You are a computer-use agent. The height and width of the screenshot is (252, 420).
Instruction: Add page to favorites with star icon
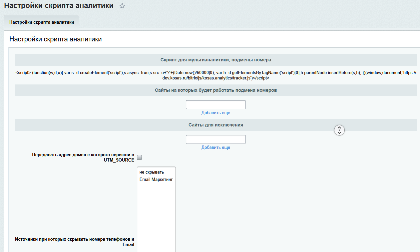(x=122, y=6)
